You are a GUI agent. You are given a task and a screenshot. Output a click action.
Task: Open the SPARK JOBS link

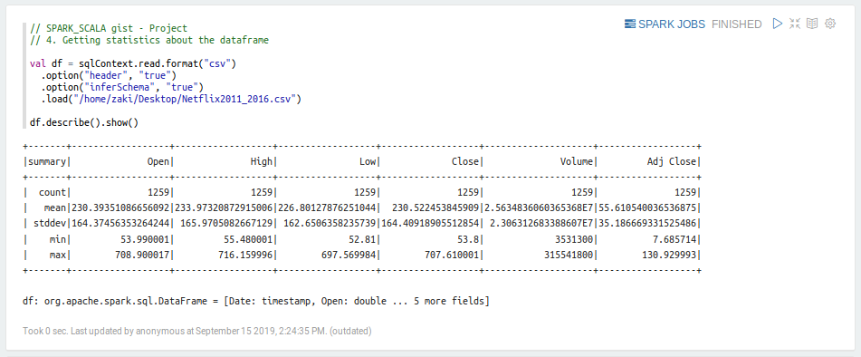click(x=665, y=24)
